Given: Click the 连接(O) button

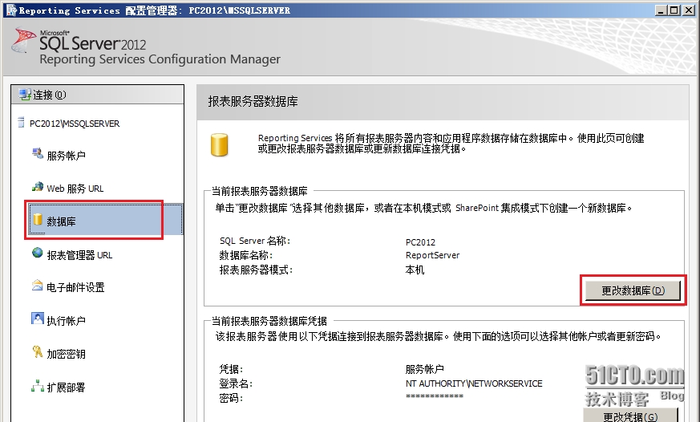Looking at the screenshot, I should click(97, 95).
